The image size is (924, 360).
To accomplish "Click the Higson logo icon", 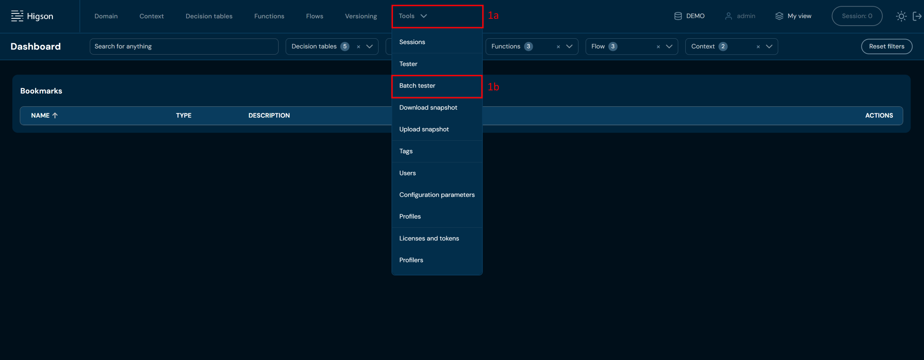I will [x=17, y=16].
